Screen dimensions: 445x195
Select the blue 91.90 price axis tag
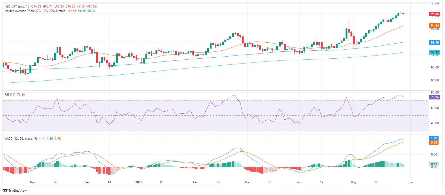pyautogui.click(x=435, y=43)
